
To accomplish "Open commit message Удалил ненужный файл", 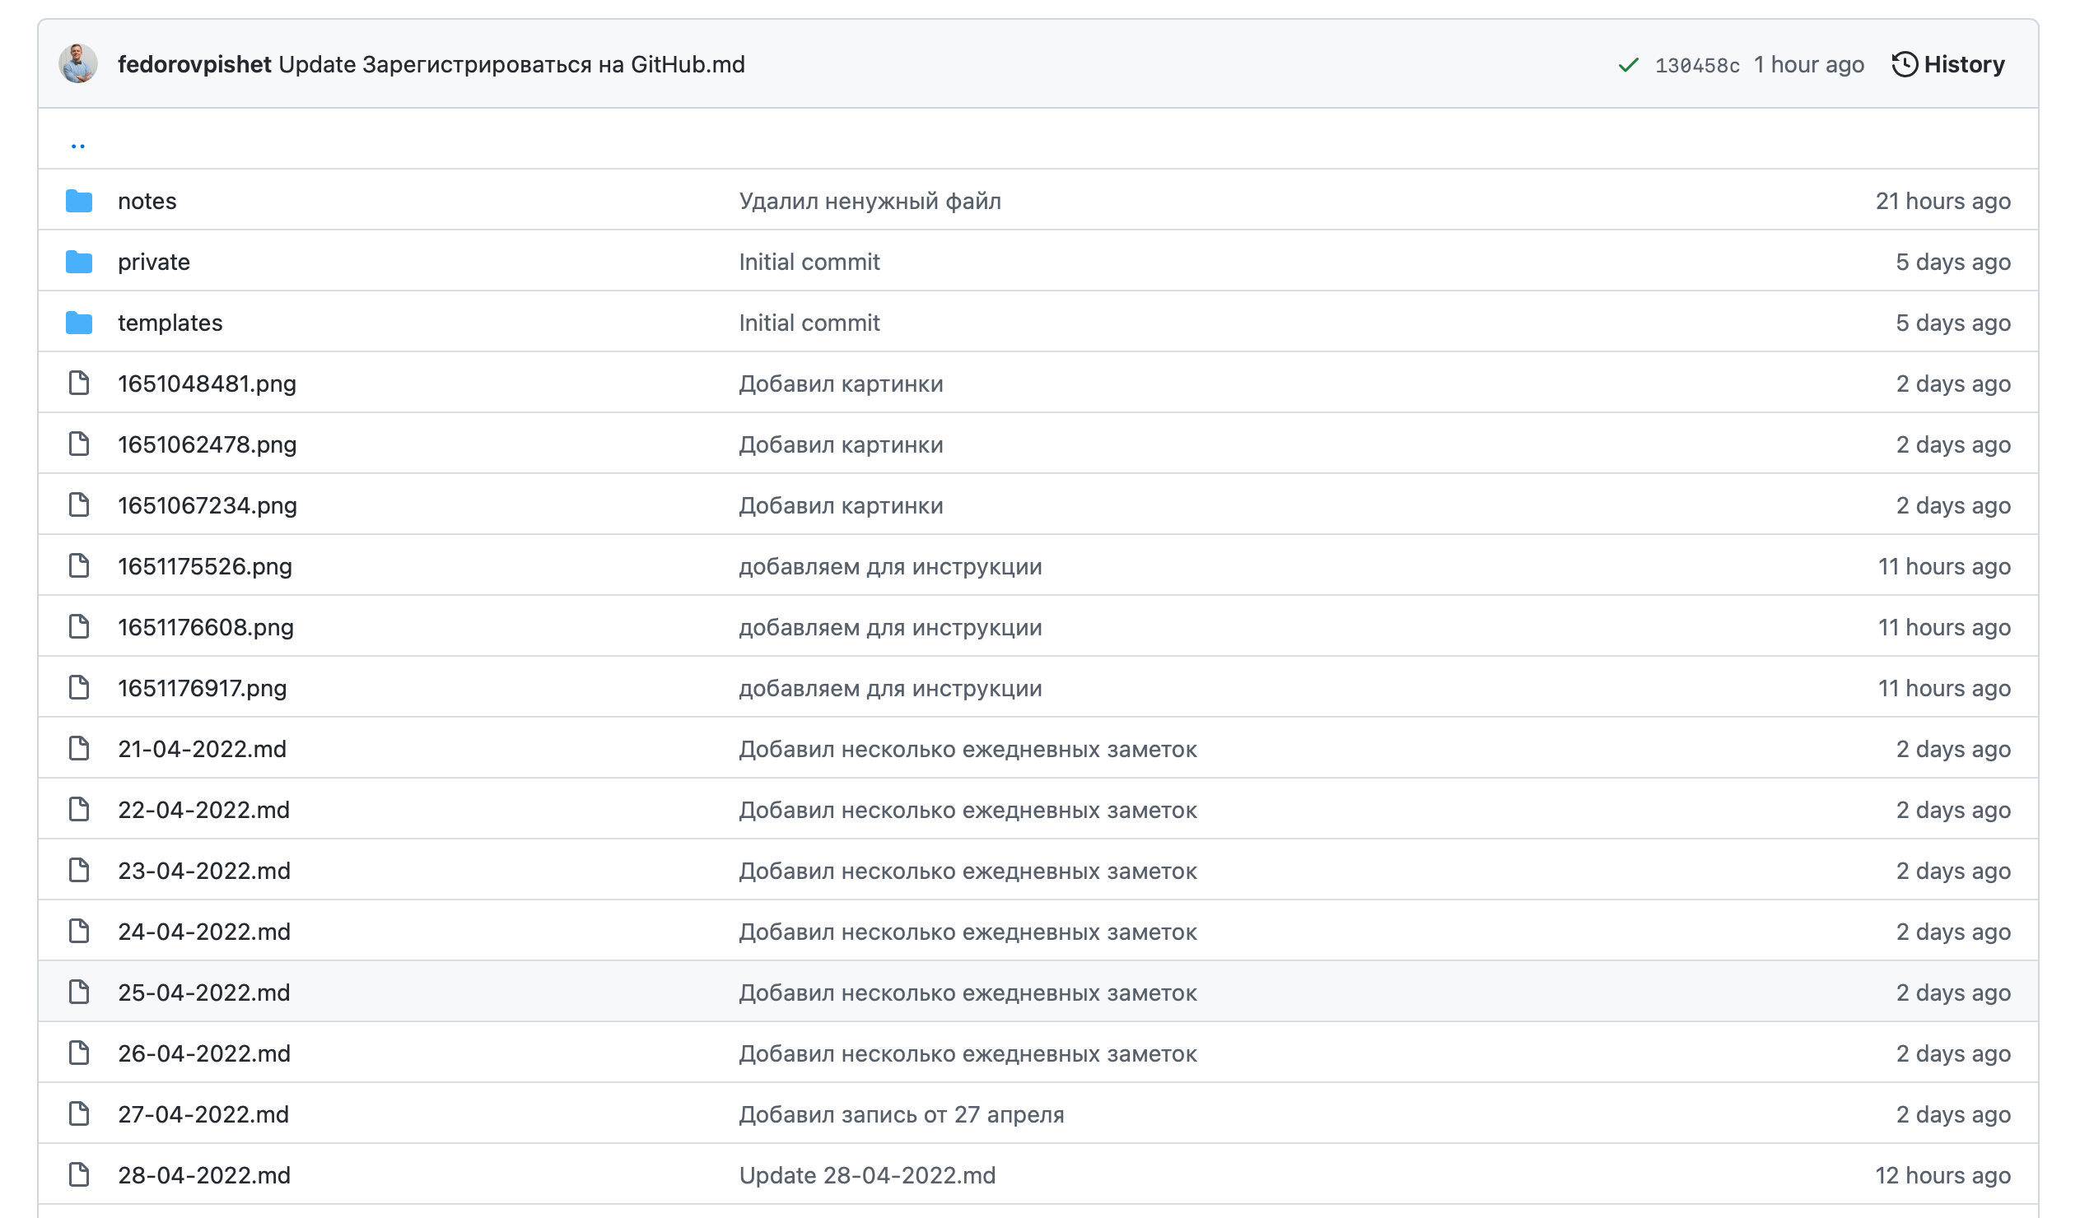I will (x=870, y=201).
